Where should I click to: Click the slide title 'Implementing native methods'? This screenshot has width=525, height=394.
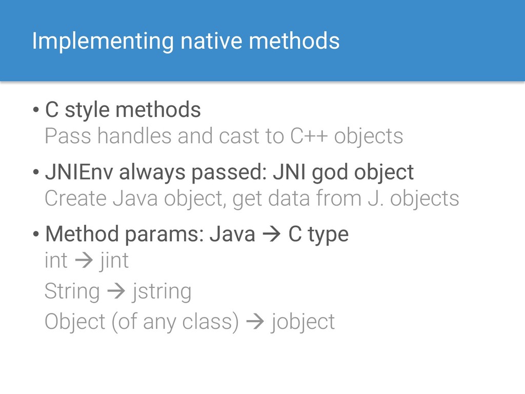pos(186,42)
